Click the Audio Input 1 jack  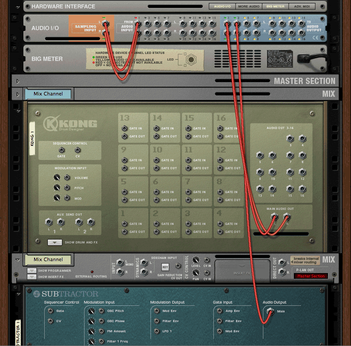[138, 23]
